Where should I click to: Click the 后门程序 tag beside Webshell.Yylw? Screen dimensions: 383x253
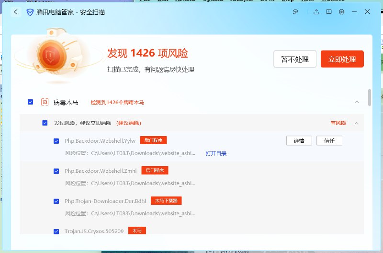(153, 140)
